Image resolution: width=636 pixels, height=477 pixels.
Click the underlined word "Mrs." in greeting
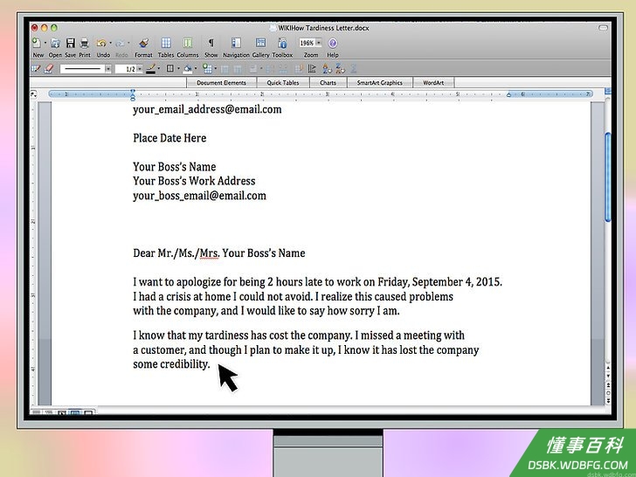click(210, 253)
